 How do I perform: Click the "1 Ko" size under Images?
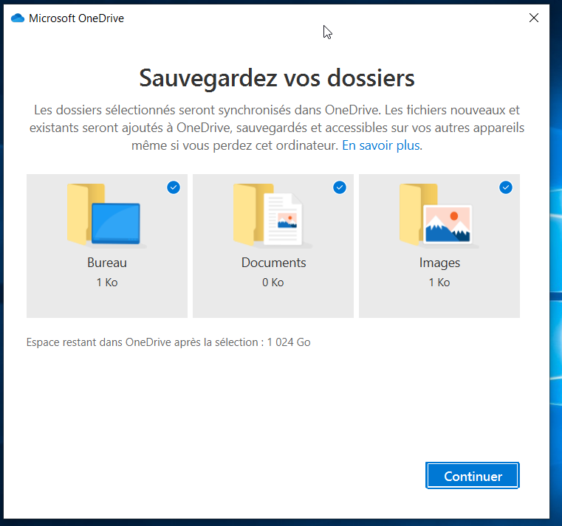(x=439, y=283)
